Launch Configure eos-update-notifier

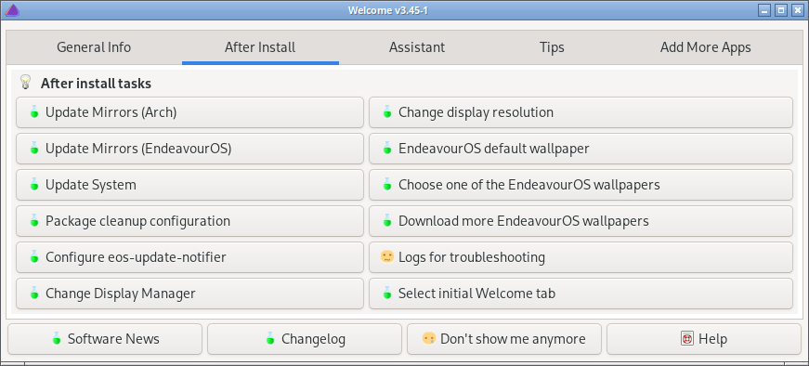coord(189,257)
